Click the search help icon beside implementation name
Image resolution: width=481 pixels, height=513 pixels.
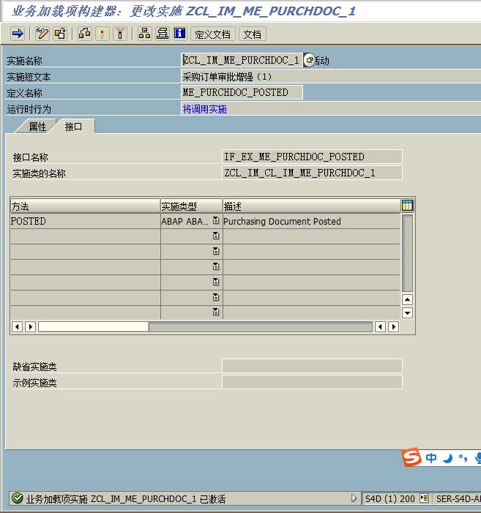point(309,60)
